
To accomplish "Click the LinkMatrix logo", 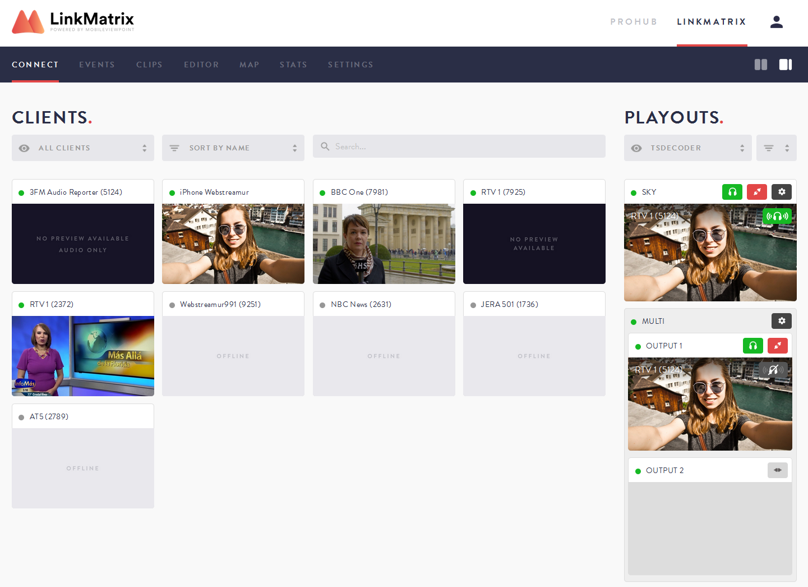I will click(x=73, y=22).
